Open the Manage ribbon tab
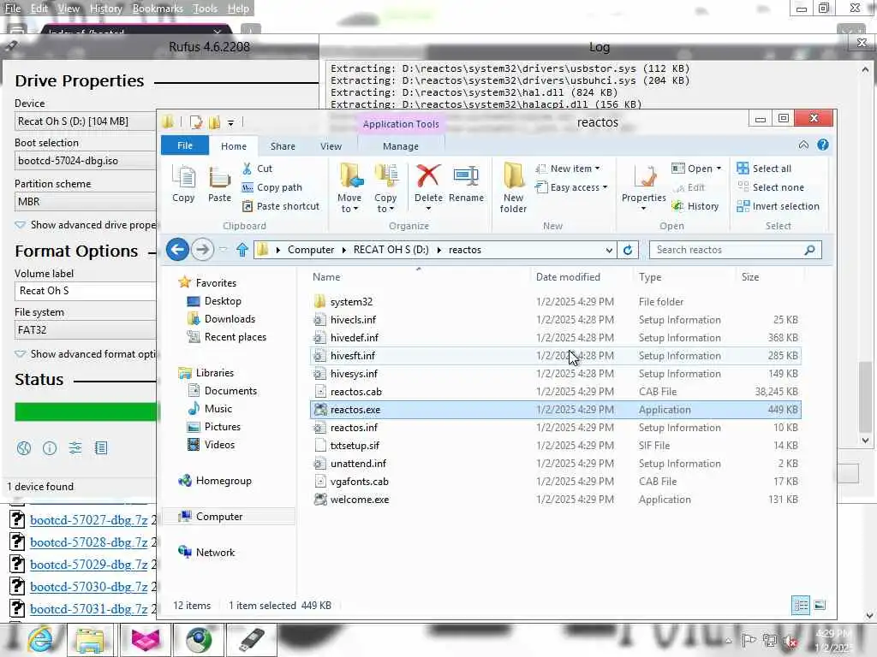The height and width of the screenshot is (657, 877). (401, 145)
